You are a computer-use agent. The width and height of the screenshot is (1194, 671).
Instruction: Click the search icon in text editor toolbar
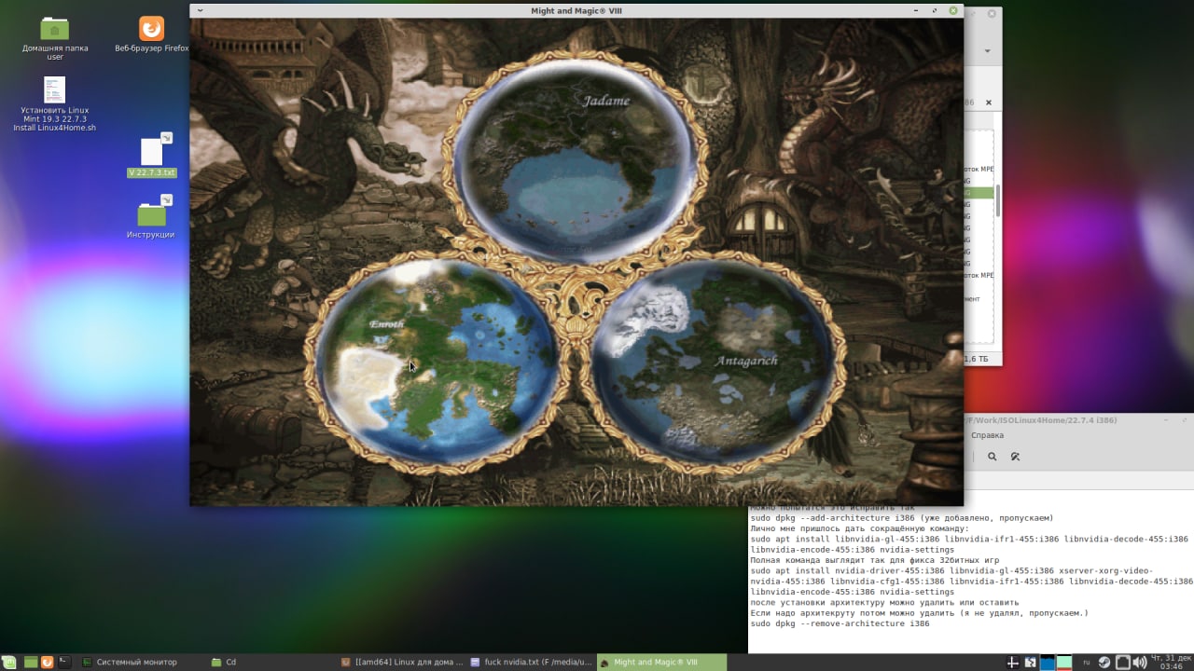(993, 457)
